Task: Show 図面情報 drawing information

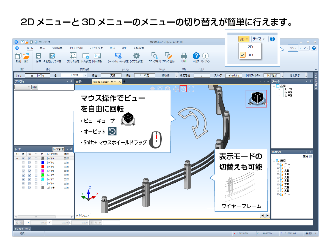Action: pos(97,56)
